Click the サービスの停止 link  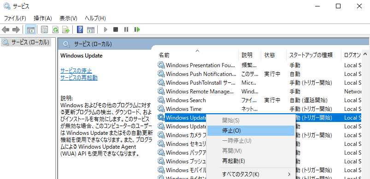click(x=76, y=70)
